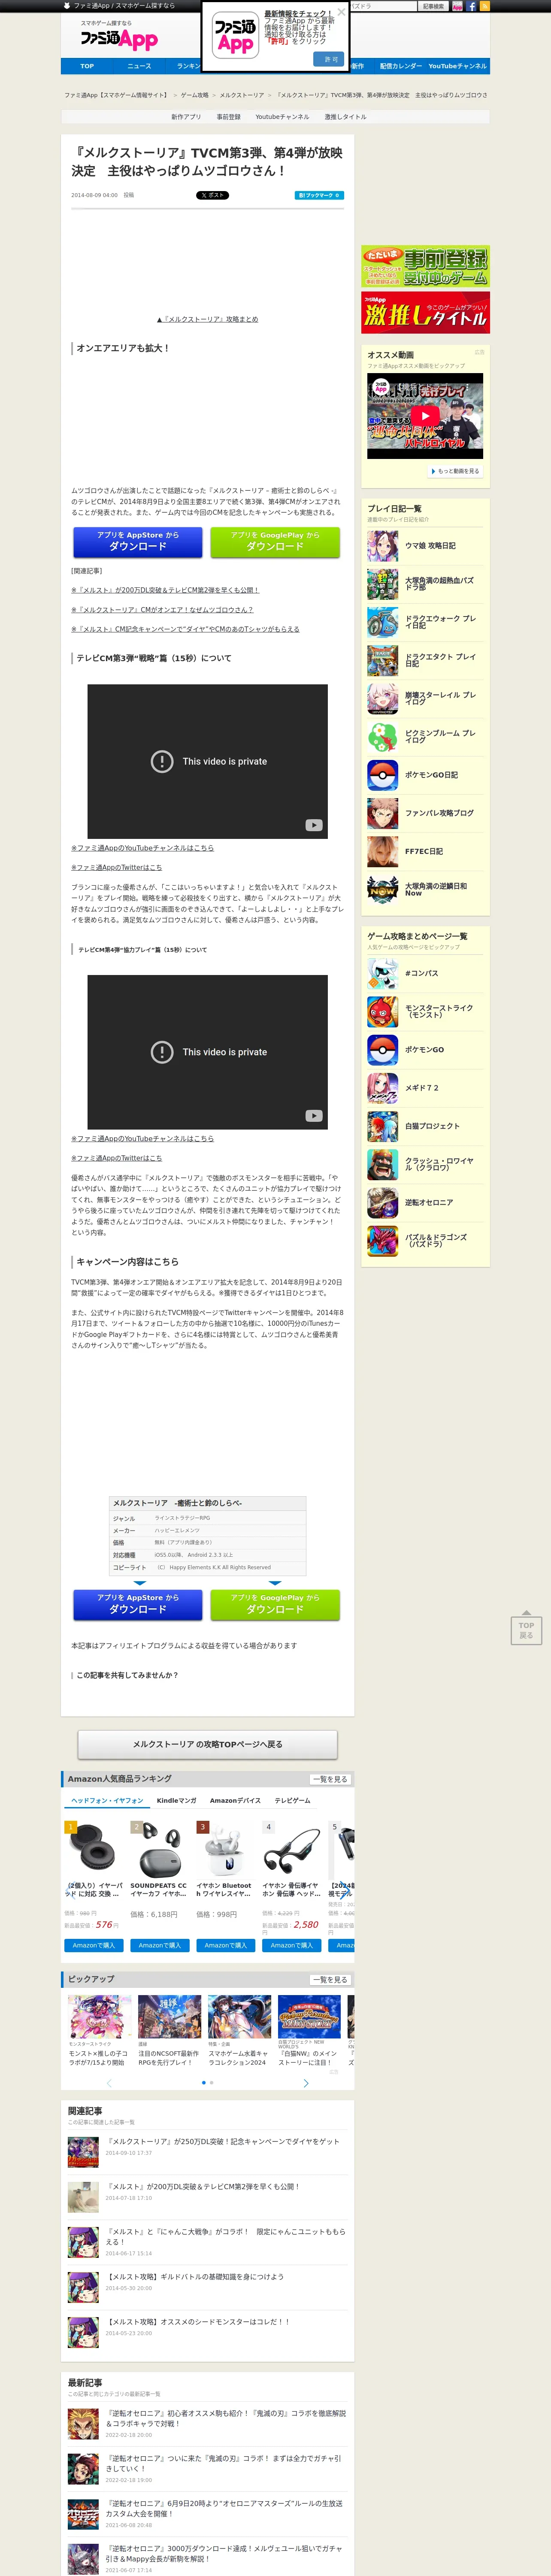551x2576 pixels.
Task: Open the YouTubeチャンネル navigation tab
Action: pos(458,66)
